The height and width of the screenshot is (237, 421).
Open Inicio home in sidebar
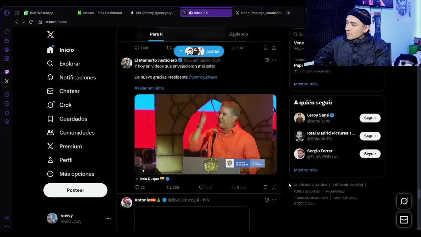[x=61, y=50]
